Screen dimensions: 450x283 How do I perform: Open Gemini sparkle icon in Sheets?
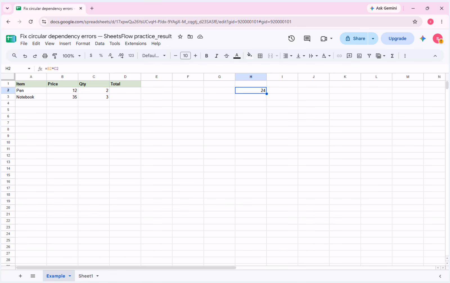[x=423, y=39]
